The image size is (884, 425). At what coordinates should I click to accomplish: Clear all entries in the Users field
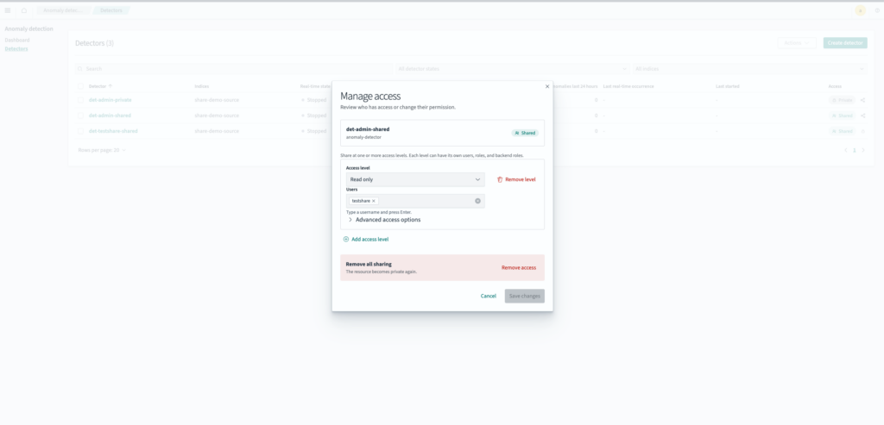tap(477, 201)
